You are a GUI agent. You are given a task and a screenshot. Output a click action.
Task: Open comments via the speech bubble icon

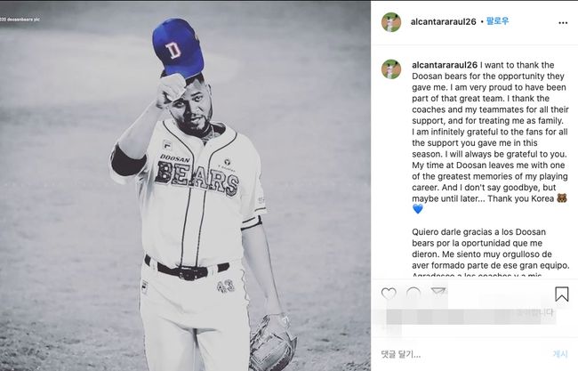coord(413,294)
